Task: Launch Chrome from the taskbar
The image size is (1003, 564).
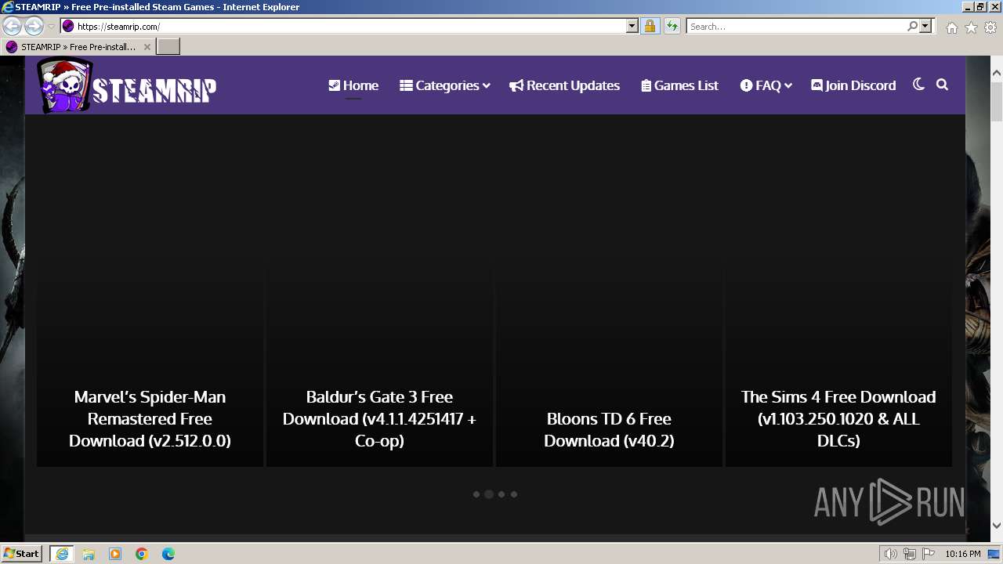Action: click(x=142, y=554)
